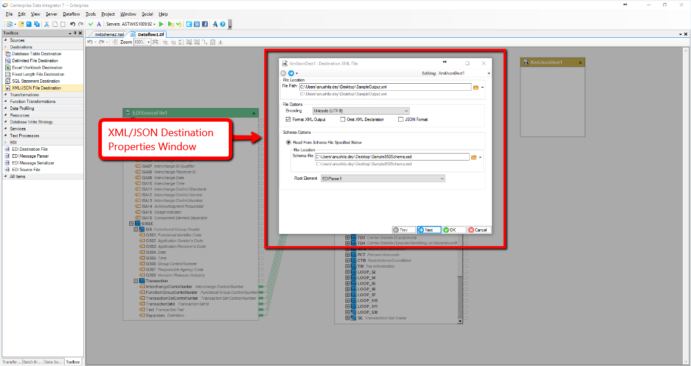Click the LinkedIn icon in the toolbar

[197, 24]
